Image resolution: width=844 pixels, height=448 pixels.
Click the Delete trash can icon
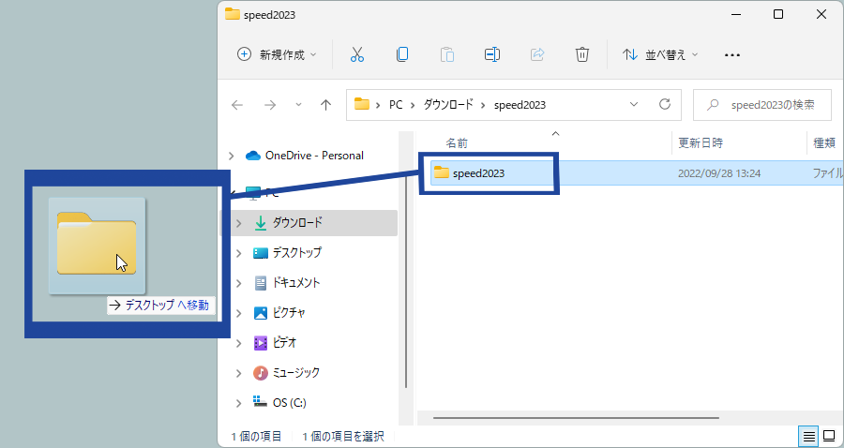tap(582, 54)
